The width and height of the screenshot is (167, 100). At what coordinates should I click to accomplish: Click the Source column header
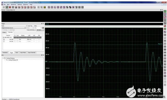coord(8,35)
